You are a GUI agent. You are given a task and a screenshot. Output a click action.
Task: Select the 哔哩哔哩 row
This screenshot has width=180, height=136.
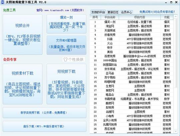(x=131, y=82)
